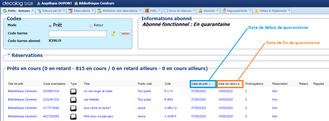Click the home icon beside Bibliothèque Cendrars
The width and height of the screenshot is (329, 121).
[x=76, y=3]
